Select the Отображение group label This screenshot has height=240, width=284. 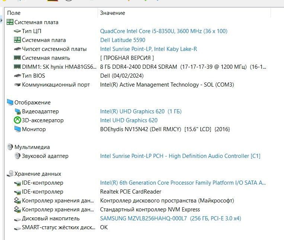[x=32, y=103]
